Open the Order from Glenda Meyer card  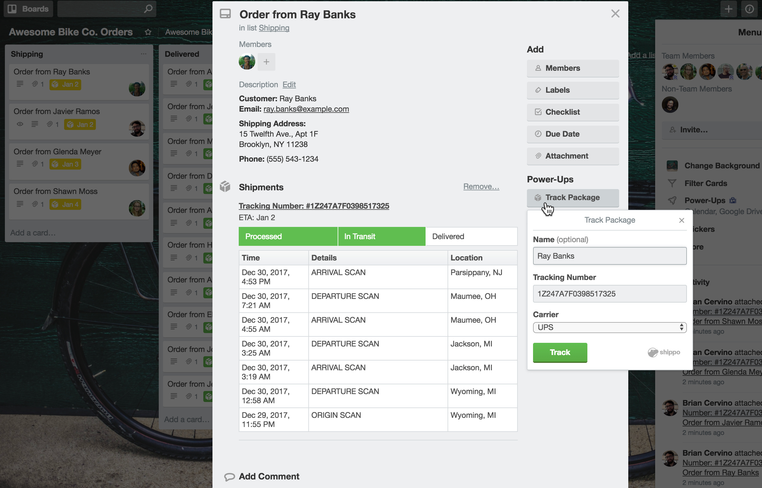79,162
